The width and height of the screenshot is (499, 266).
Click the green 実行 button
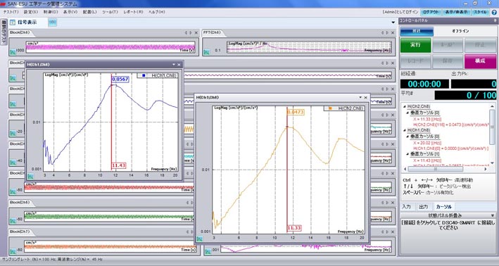[416, 45]
